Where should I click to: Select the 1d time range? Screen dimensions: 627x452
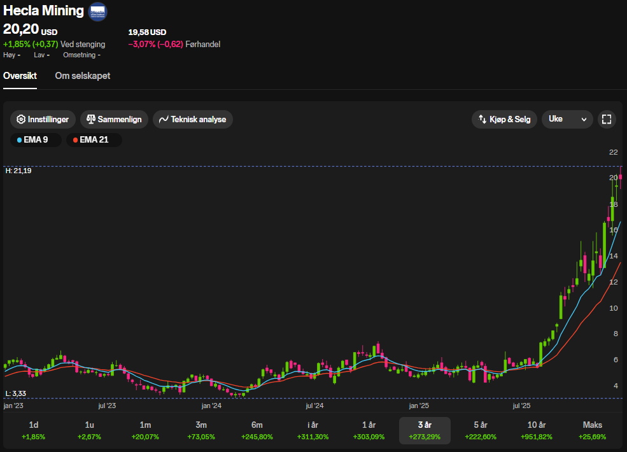34,430
